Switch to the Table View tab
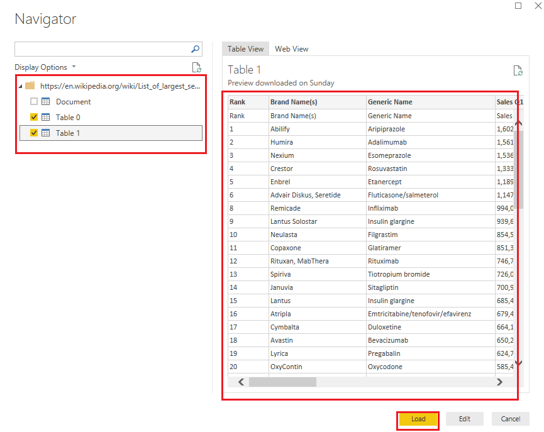The width and height of the screenshot is (544, 432). 245,49
